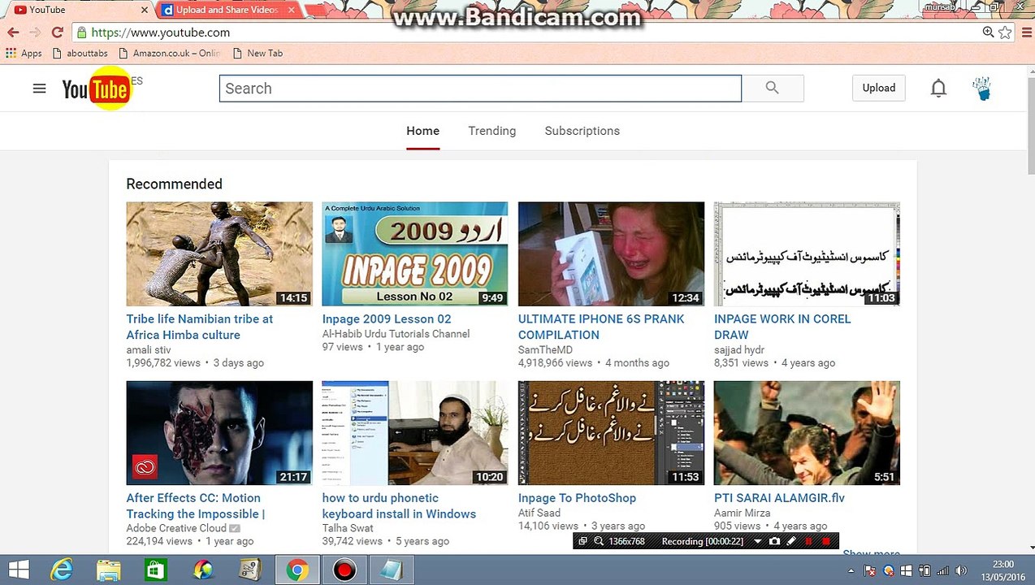Click the Bandicam magnifier find-window icon
Image resolution: width=1035 pixels, height=585 pixels.
(599, 541)
